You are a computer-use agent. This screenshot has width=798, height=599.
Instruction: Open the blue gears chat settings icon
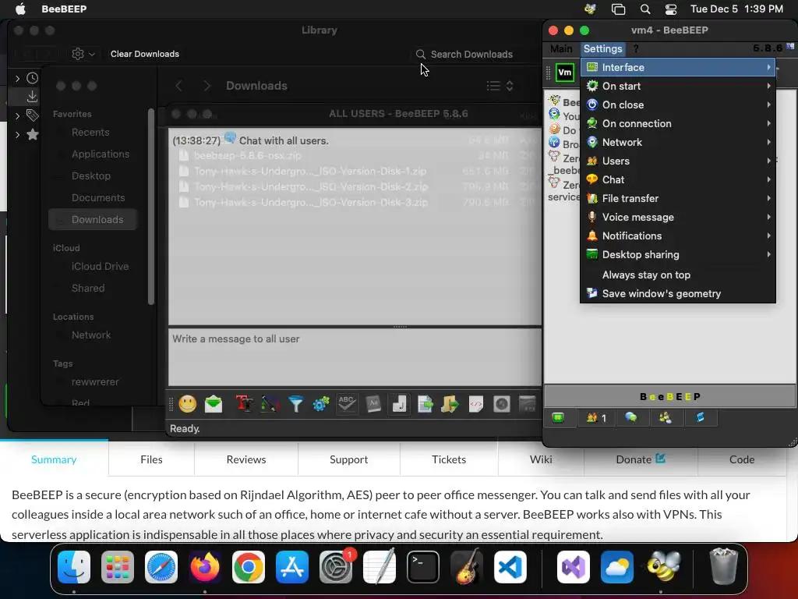pyautogui.click(x=321, y=405)
